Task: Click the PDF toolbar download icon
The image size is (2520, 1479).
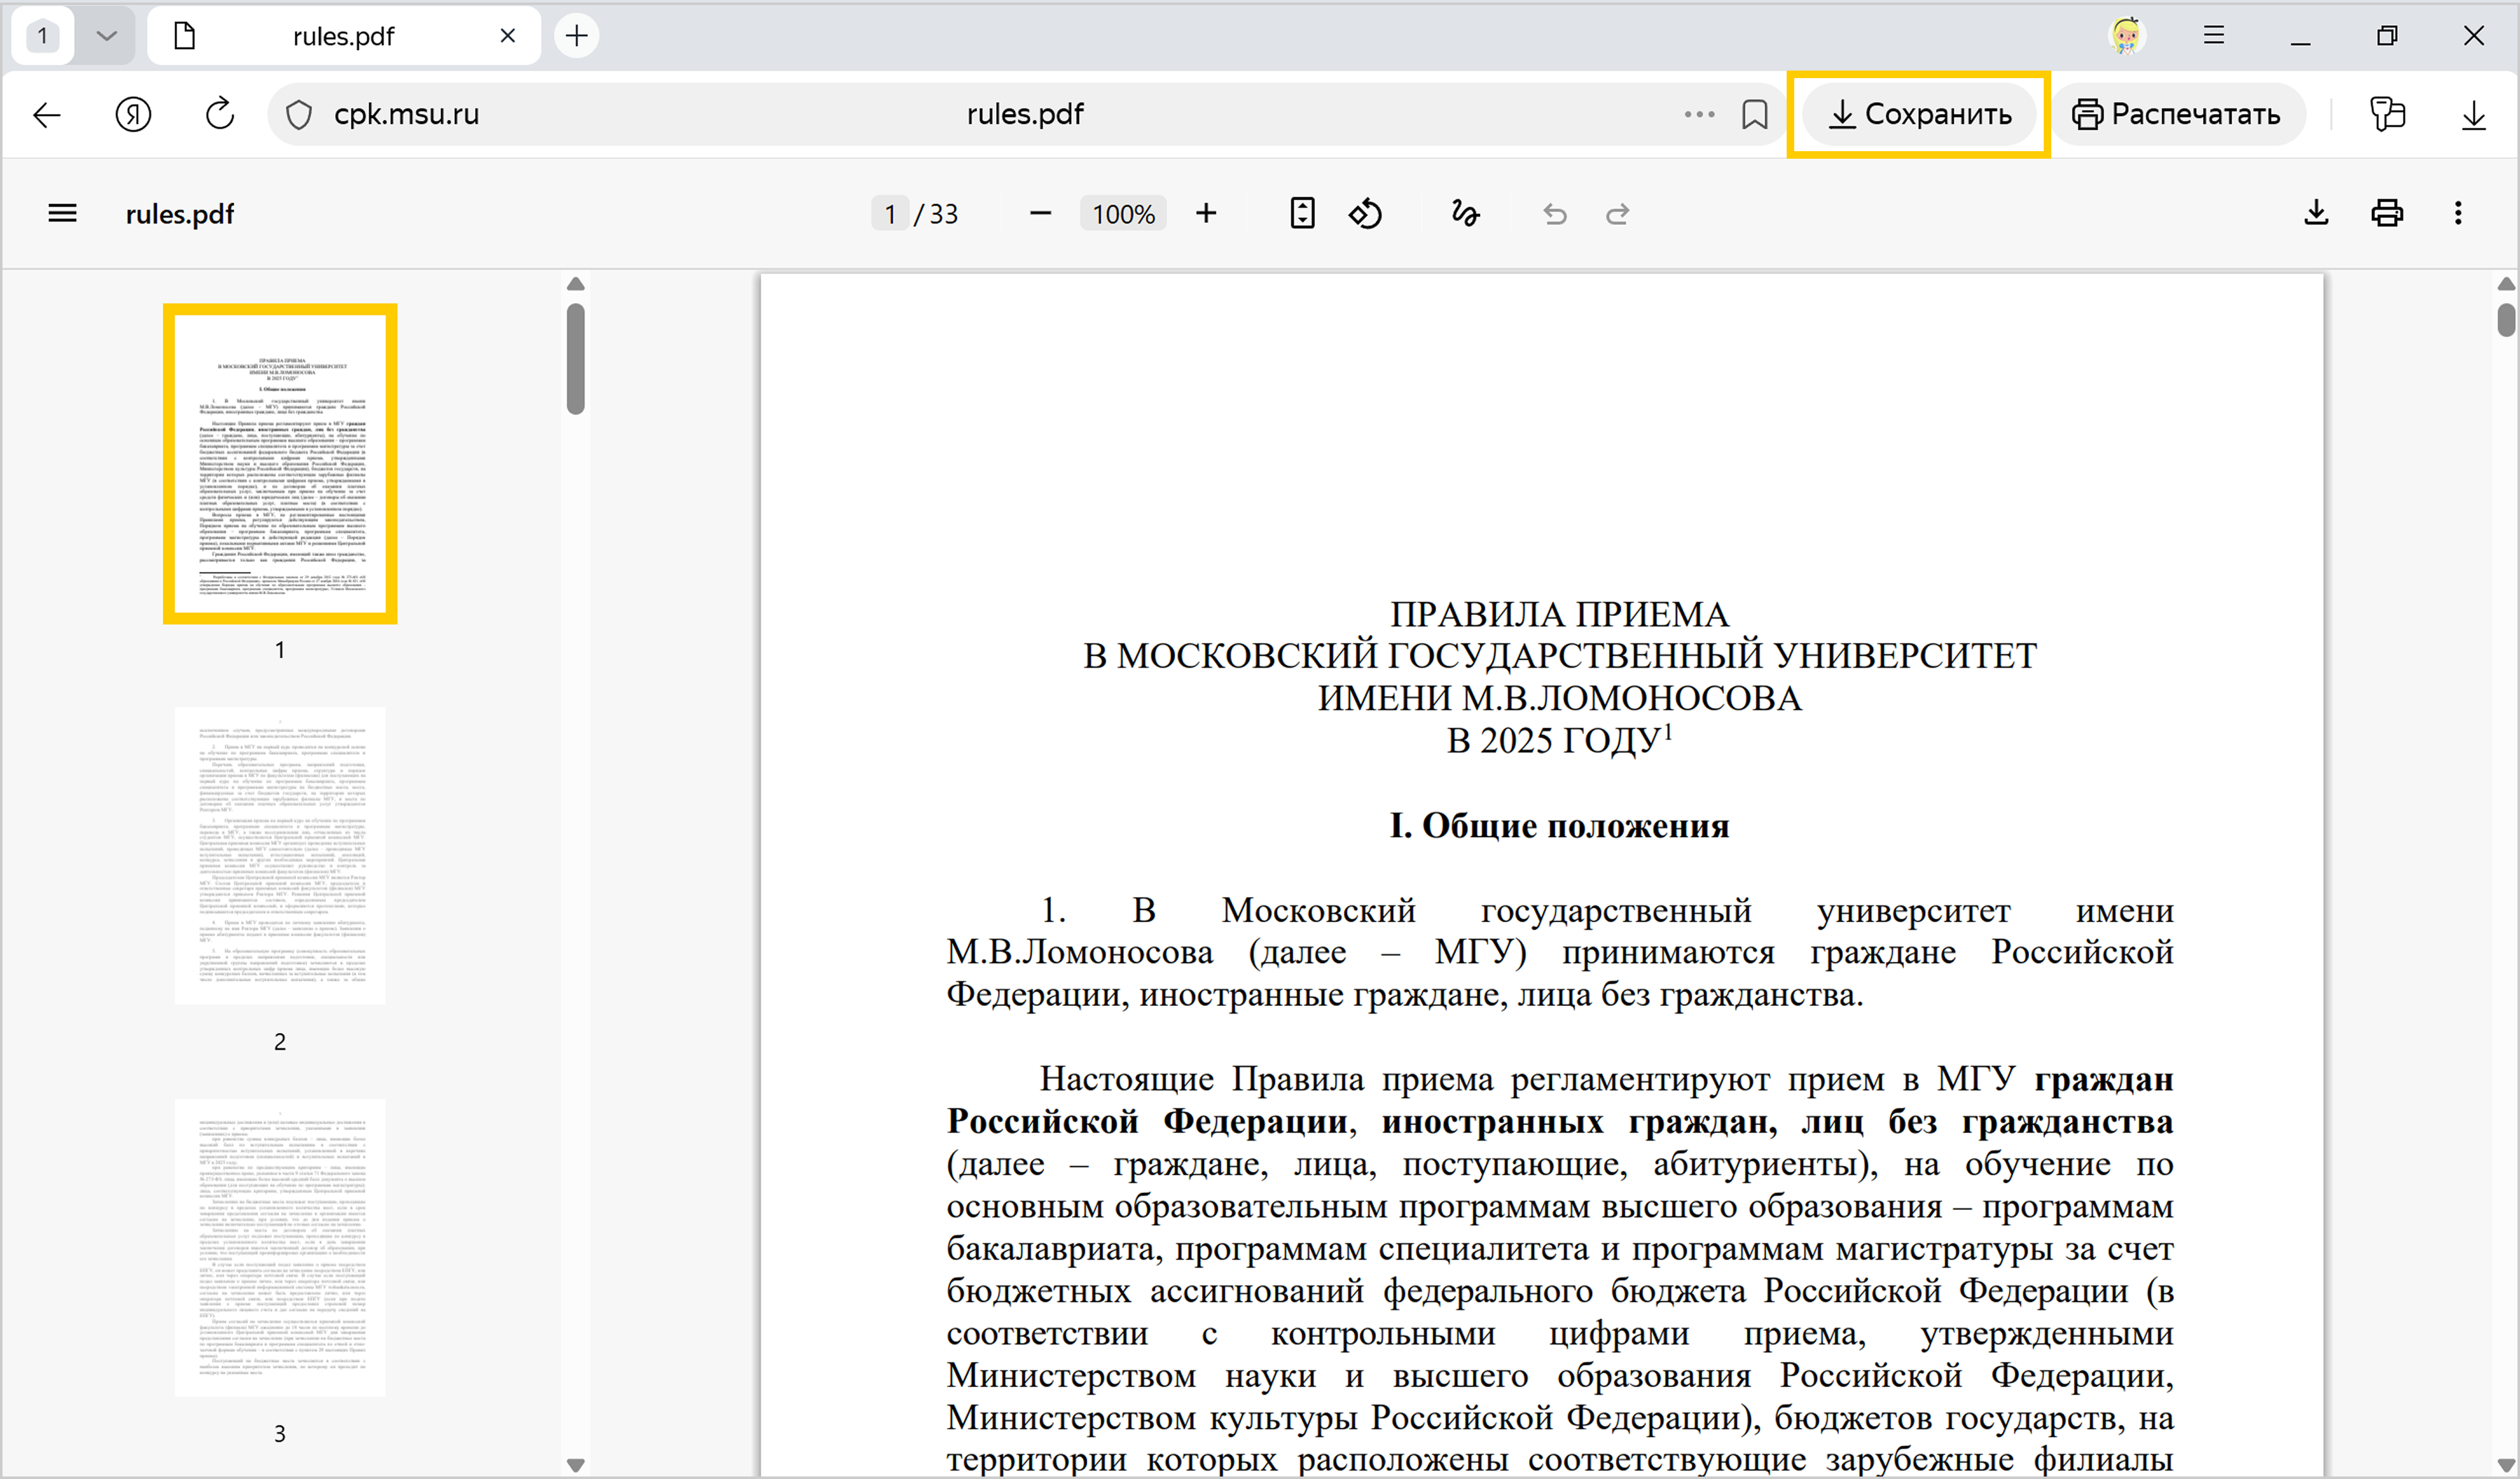Action: [2316, 213]
